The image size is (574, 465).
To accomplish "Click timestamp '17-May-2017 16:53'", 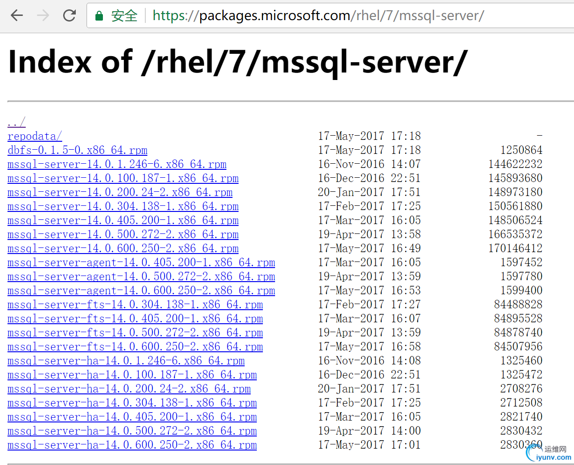I will [x=370, y=291].
